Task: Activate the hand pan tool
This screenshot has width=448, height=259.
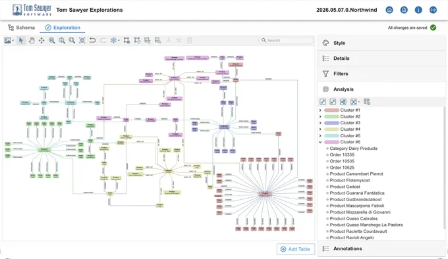Action: click(32, 41)
